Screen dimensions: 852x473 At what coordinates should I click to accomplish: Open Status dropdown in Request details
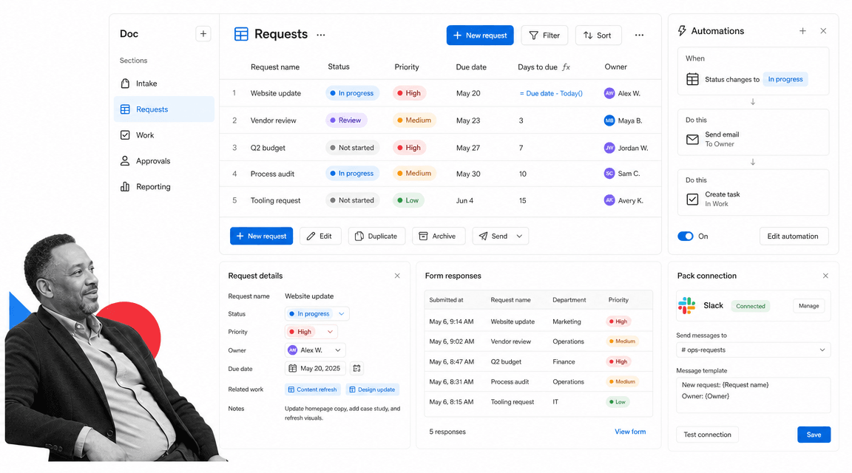pos(317,314)
